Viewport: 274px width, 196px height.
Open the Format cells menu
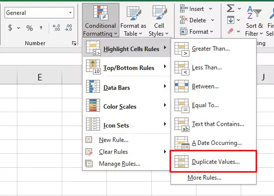[196, 32]
